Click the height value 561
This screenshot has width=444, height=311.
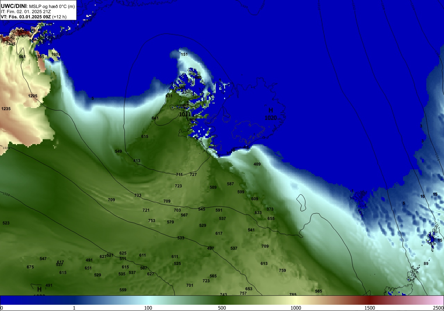(x=22, y=57)
